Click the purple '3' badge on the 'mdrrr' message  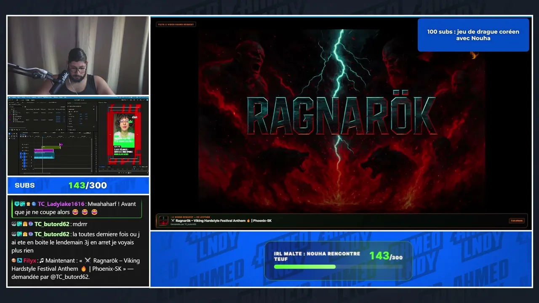tap(30, 224)
